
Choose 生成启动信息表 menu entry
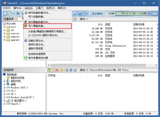[48, 54]
